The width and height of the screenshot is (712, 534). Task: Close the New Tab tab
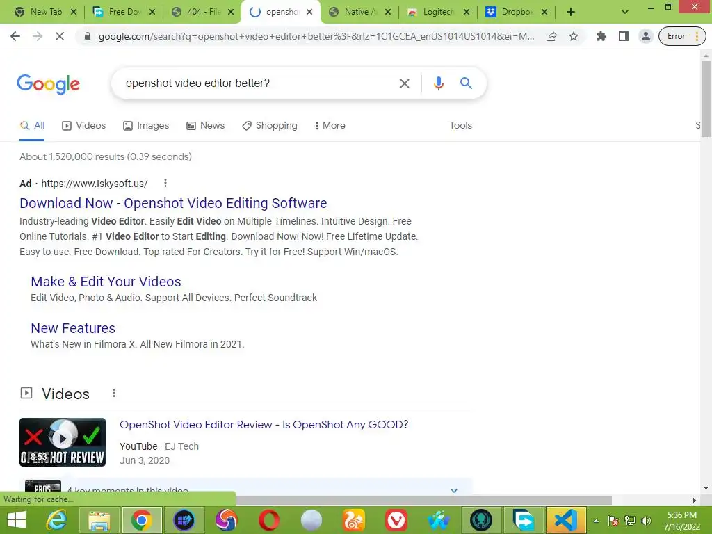point(74,12)
